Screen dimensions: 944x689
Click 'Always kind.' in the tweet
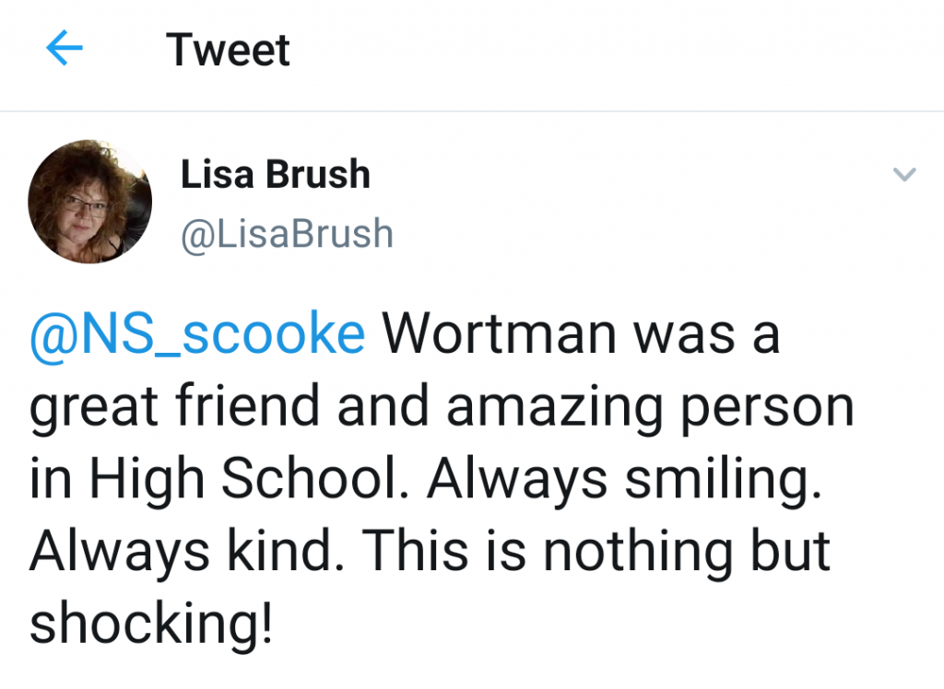coord(188,550)
